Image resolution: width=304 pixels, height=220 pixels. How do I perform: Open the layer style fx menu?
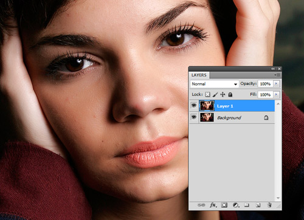point(213,205)
